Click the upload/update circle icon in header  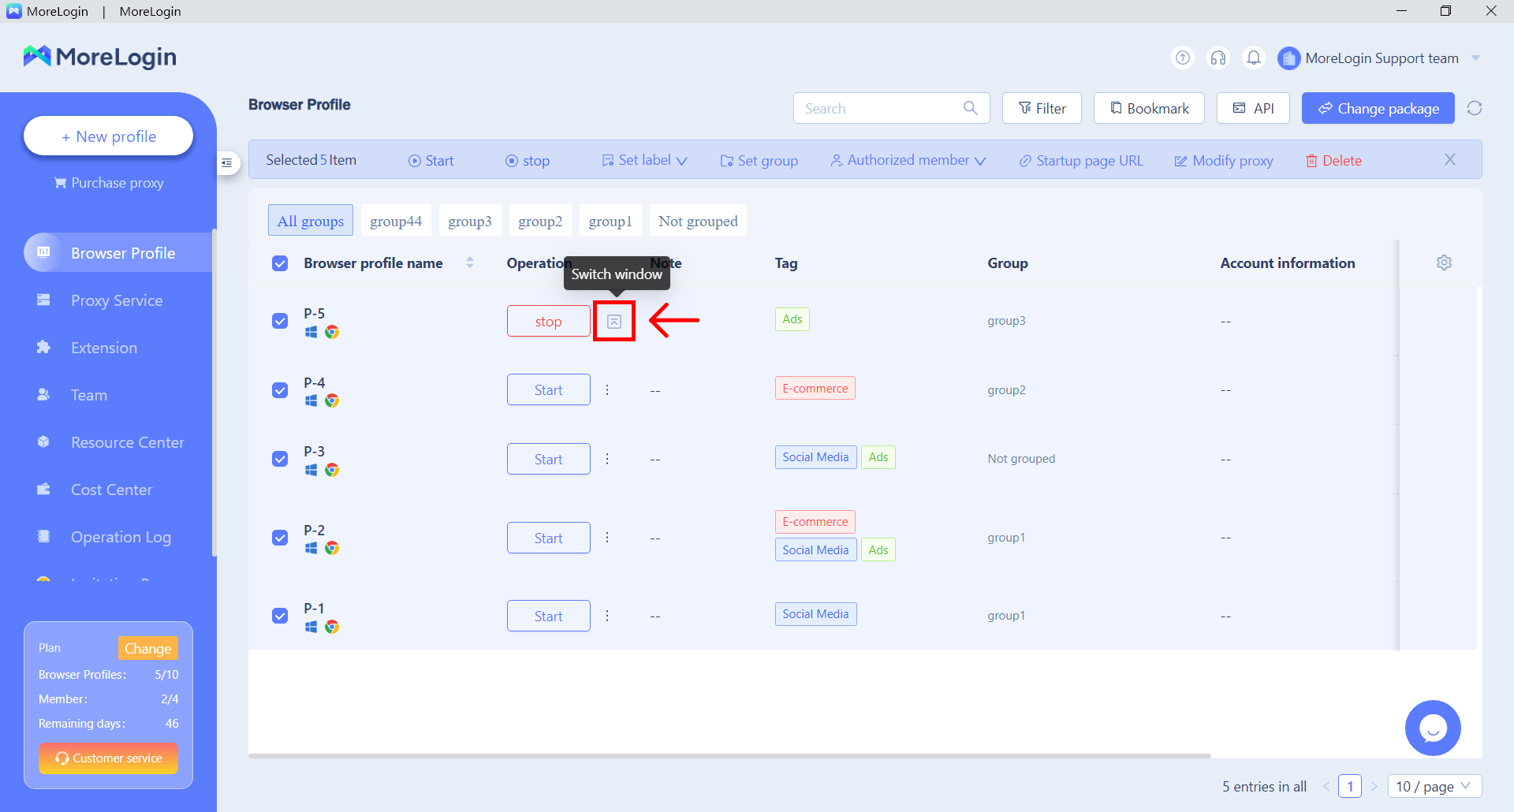(x=1183, y=58)
